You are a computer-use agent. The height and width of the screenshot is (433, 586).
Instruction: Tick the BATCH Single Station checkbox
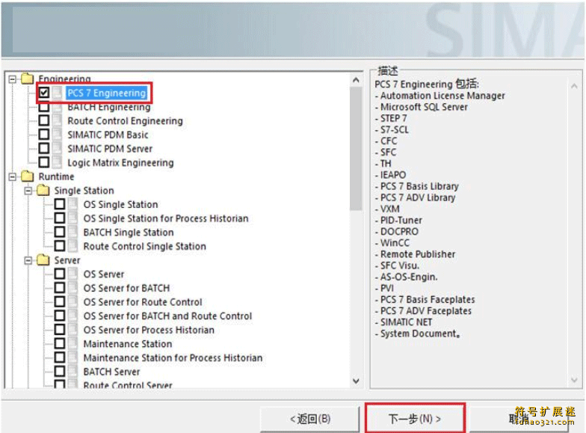[60, 232]
